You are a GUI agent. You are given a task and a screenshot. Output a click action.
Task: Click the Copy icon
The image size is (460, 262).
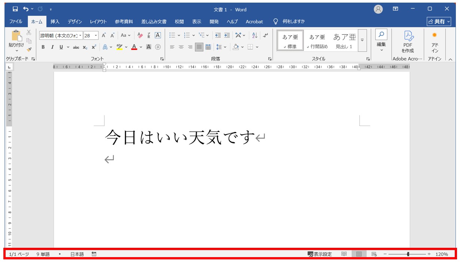pyautogui.click(x=29, y=41)
